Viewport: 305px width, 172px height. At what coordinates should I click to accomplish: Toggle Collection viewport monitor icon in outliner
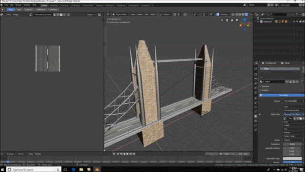(300, 21)
